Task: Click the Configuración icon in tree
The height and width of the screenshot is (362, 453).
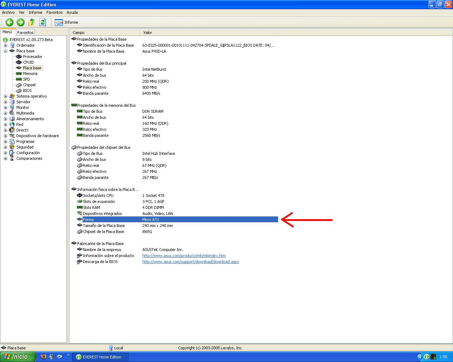Action: point(12,153)
